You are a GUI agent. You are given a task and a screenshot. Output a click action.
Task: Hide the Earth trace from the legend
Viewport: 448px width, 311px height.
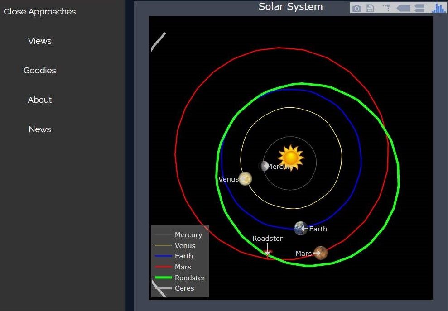183,256
